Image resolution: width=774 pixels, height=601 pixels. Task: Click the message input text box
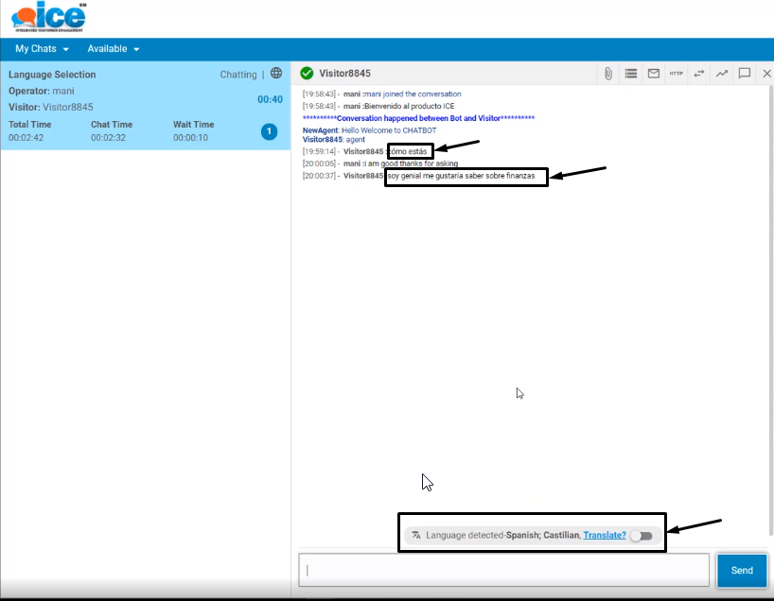(503, 570)
